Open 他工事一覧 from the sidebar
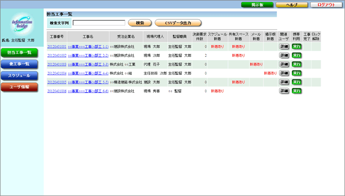The width and height of the screenshot is (345, 196). (x=20, y=64)
